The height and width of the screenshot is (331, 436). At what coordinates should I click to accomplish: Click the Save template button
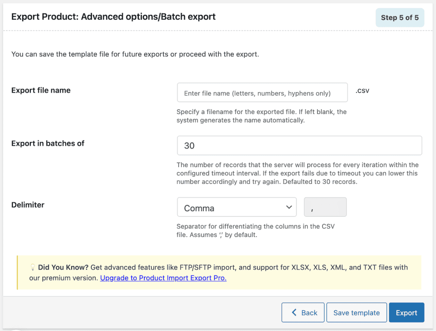tap(356, 313)
